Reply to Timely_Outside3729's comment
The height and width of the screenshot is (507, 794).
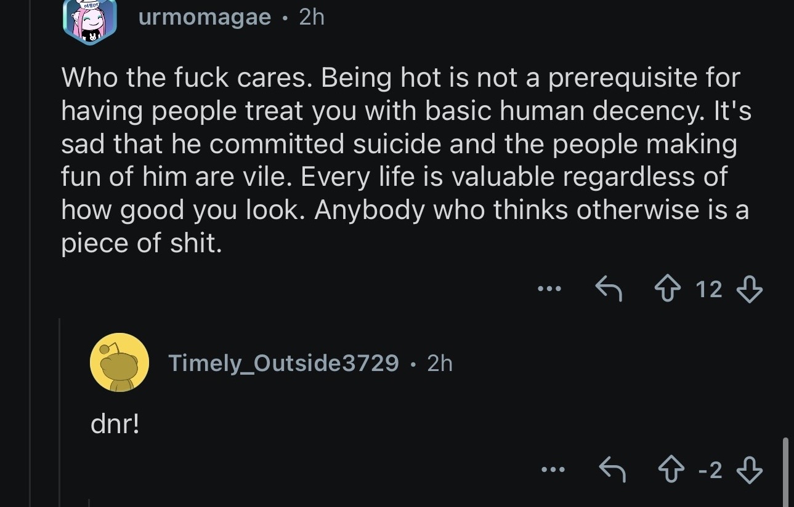click(612, 471)
